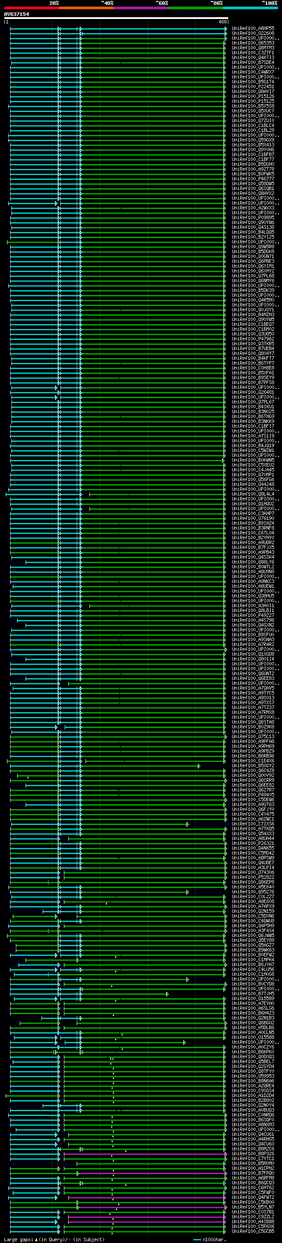The image size is (282, 1243).
Task: Click the cyan ~100% identity color bar
Action: 251,8
